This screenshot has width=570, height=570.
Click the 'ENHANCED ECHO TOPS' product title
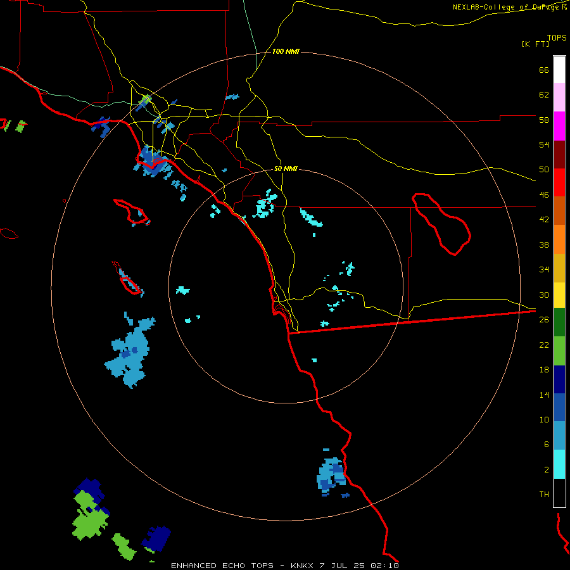coord(222,566)
